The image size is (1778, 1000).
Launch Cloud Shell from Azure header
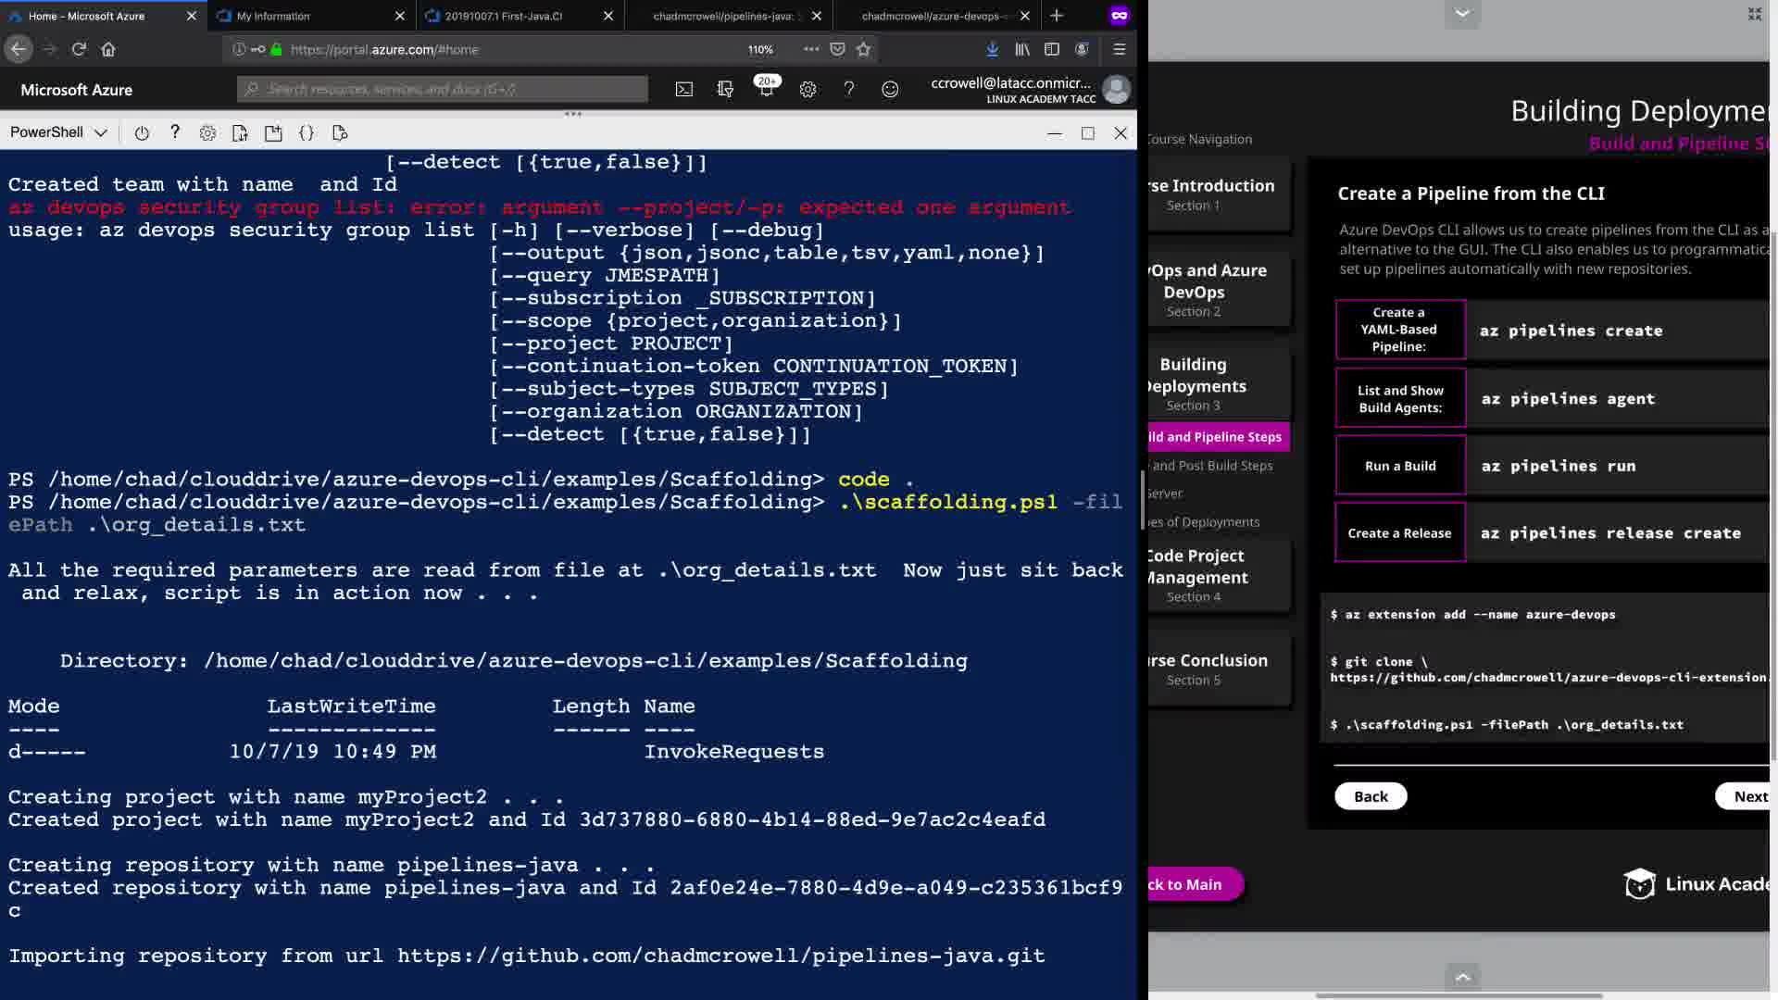coord(683,90)
